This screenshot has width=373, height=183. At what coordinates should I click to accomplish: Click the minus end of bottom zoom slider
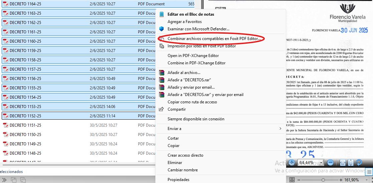[299, 180]
